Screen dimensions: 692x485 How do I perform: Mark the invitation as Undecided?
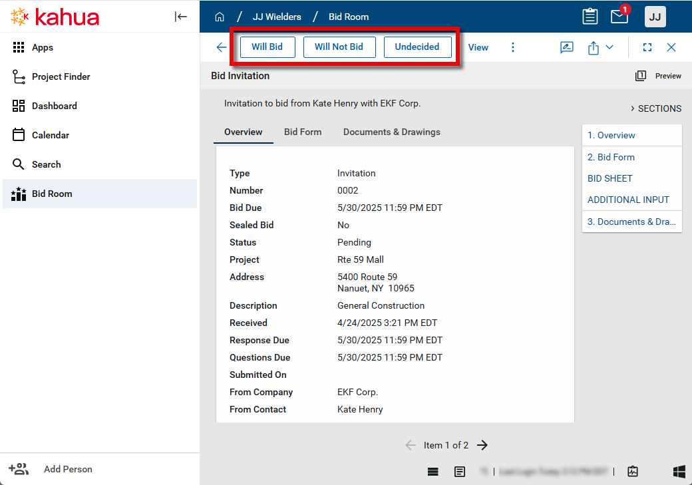(x=417, y=47)
